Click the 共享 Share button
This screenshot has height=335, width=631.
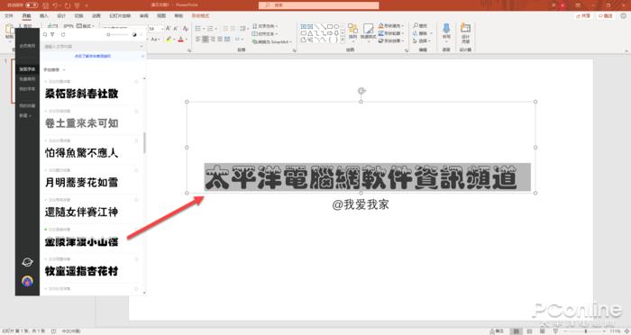tap(583, 15)
